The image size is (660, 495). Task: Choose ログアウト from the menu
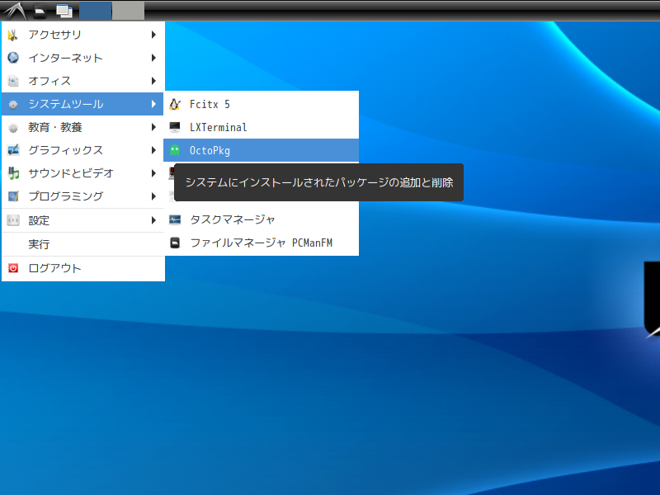[82, 268]
